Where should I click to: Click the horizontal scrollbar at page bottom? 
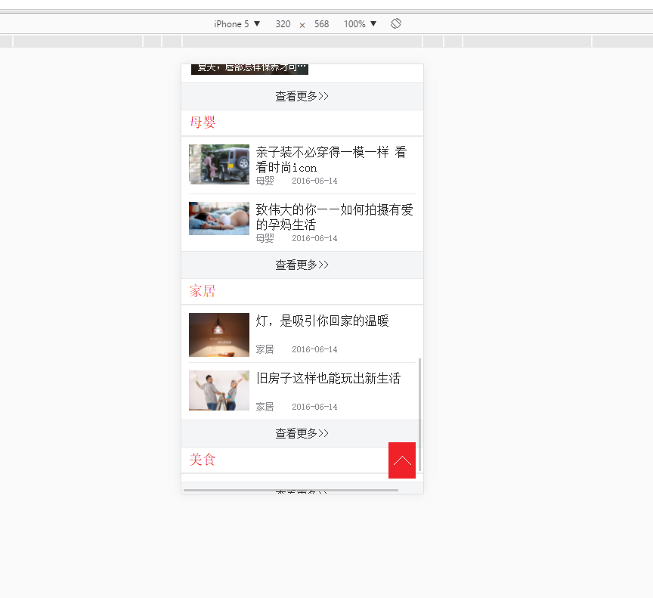tap(291, 490)
